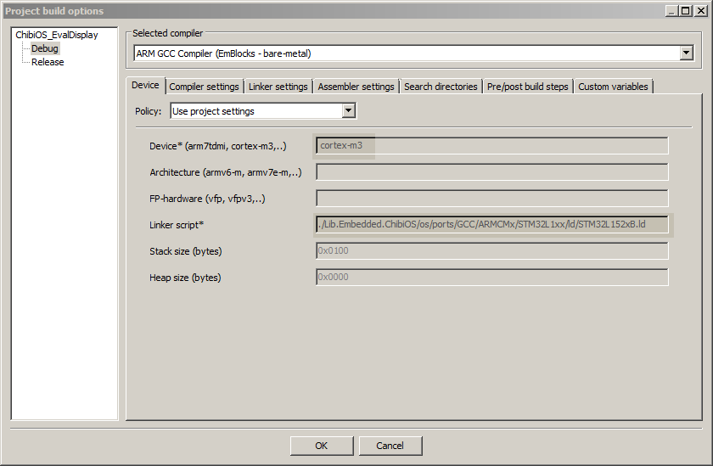Click the 'Stack size (bytes)' label
The width and height of the screenshot is (713, 466).
186,251
